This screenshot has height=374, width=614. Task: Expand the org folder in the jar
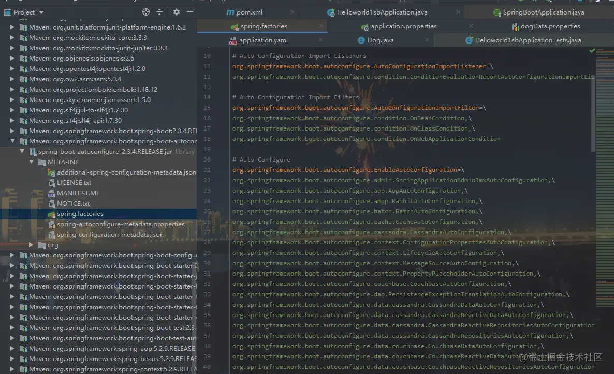click(x=31, y=245)
